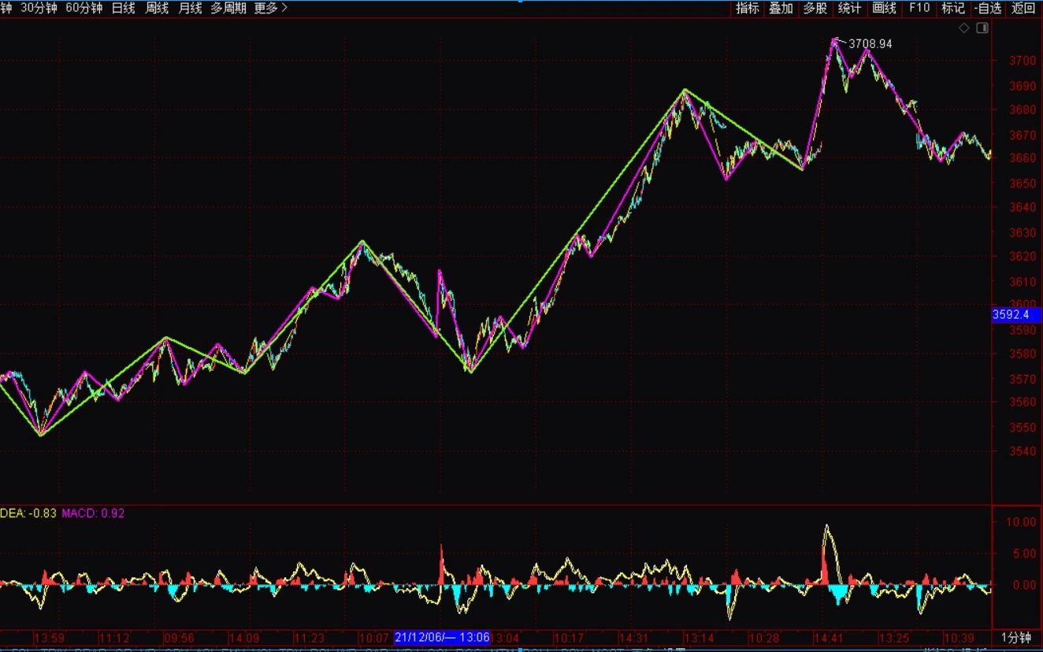This screenshot has height=652, width=1043.
Task: Select the 月线 monthly chart tab
Action: (x=190, y=8)
